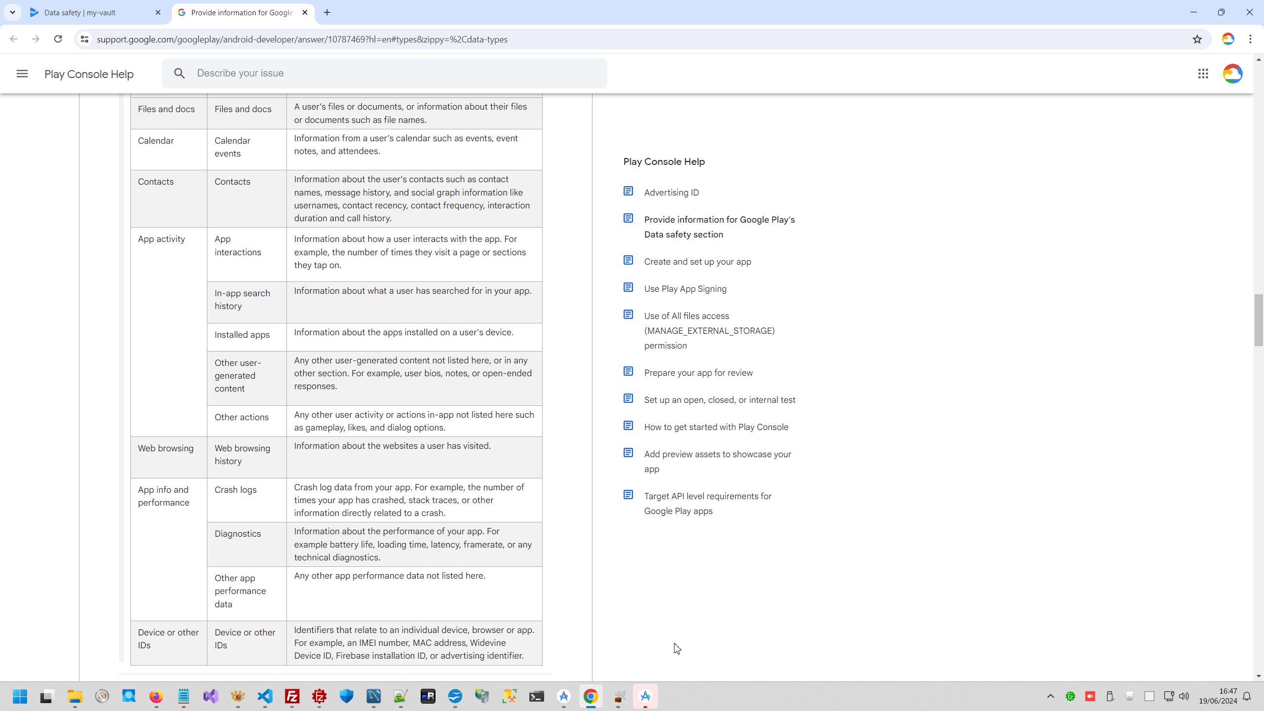
Task: Click the Google account avatar on the help page
Action: coord(1232,74)
